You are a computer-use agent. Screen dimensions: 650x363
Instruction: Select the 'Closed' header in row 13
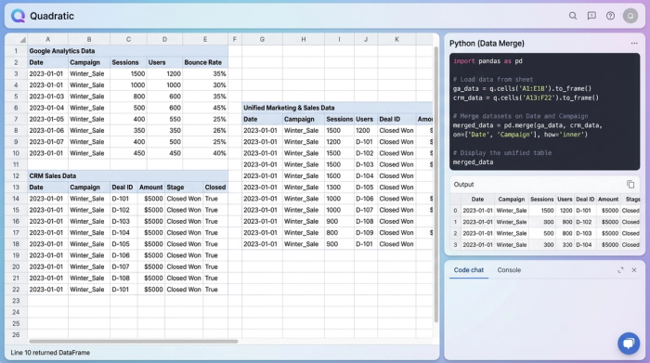(x=215, y=188)
